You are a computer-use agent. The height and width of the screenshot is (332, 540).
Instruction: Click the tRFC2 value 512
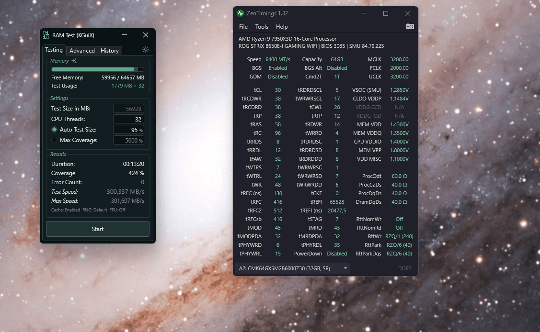tap(277, 210)
